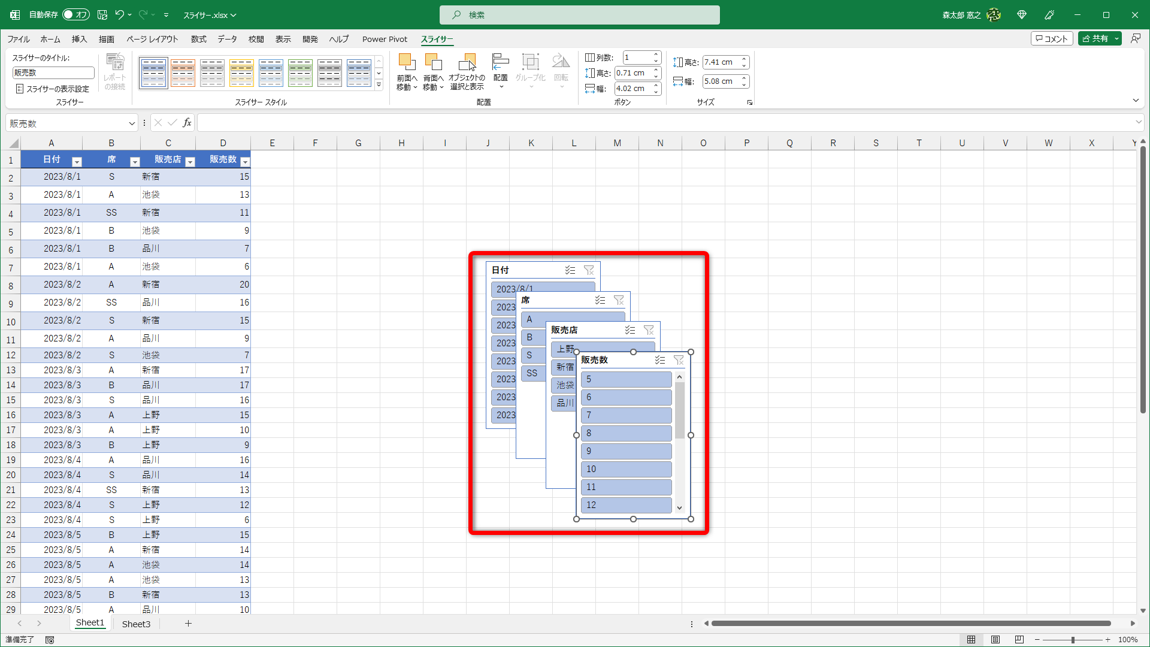Click the save icon in the title bar
Viewport: 1150px width, 647px height.
(102, 14)
